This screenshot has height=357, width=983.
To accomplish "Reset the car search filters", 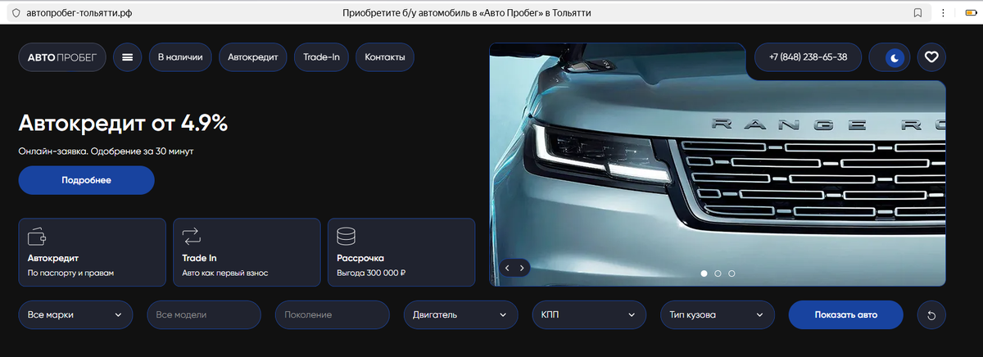I will (x=931, y=315).
